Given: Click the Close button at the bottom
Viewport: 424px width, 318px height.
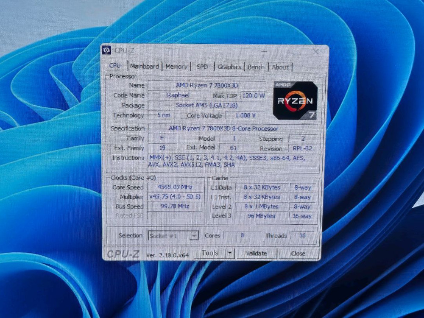Looking at the screenshot, I should tap(298, 253).
